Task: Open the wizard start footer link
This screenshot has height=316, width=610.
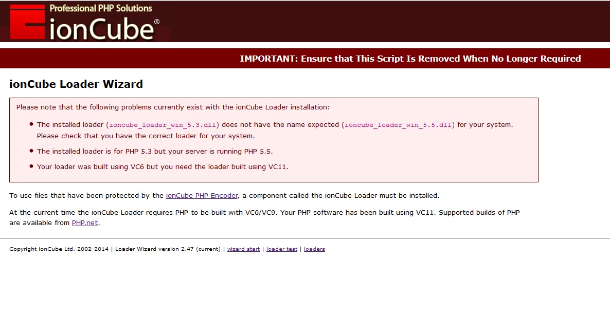Action: (243, 249)
